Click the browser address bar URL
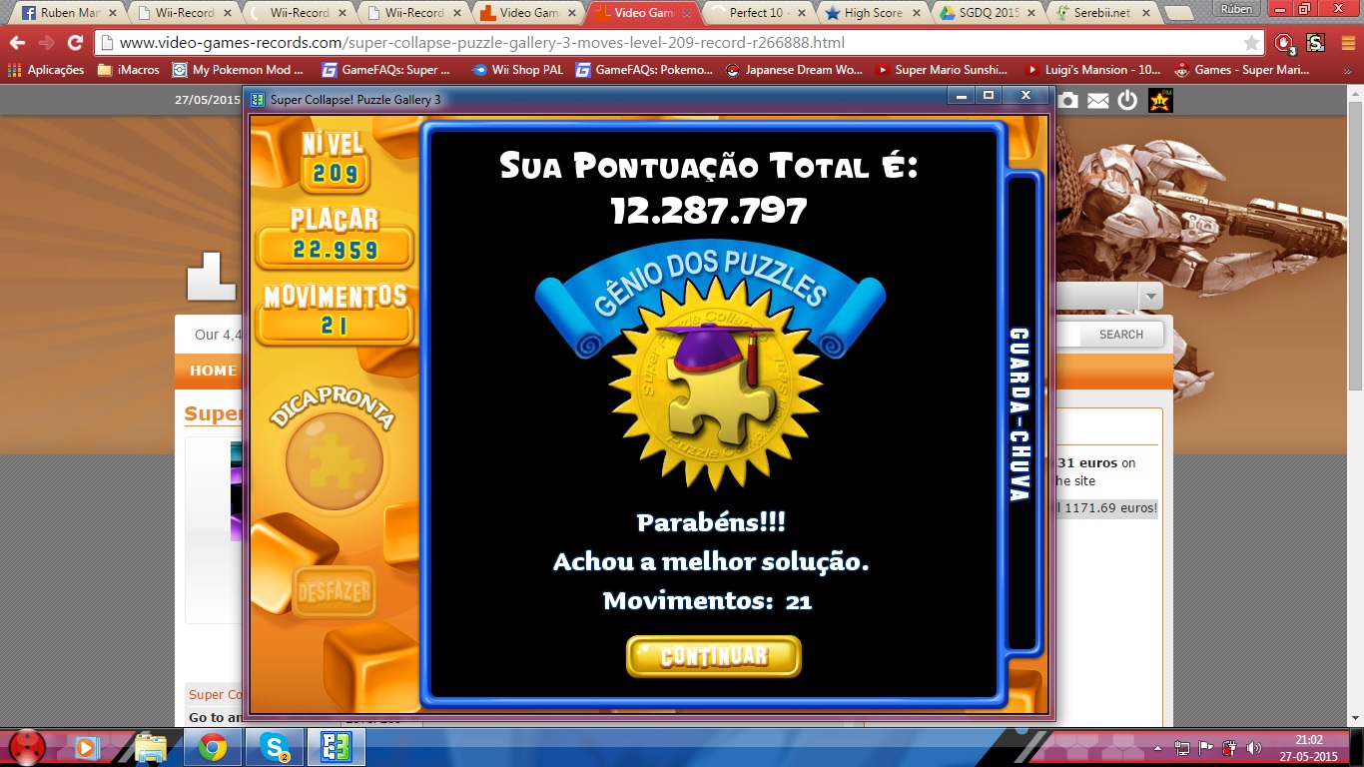 (479, 43)
